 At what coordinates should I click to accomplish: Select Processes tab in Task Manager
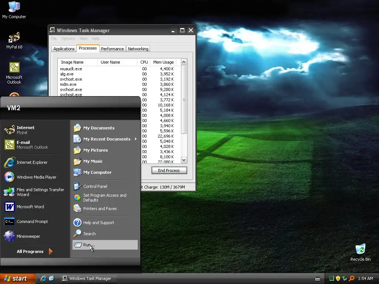tap(88, 48)
